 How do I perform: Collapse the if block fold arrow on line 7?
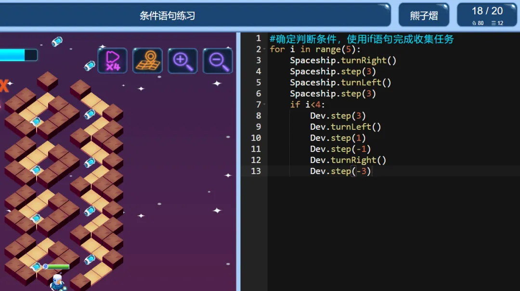pos(264,105)
